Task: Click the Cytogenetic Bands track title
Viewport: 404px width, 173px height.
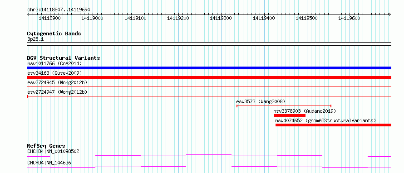Action: click(x=54, y=34)
